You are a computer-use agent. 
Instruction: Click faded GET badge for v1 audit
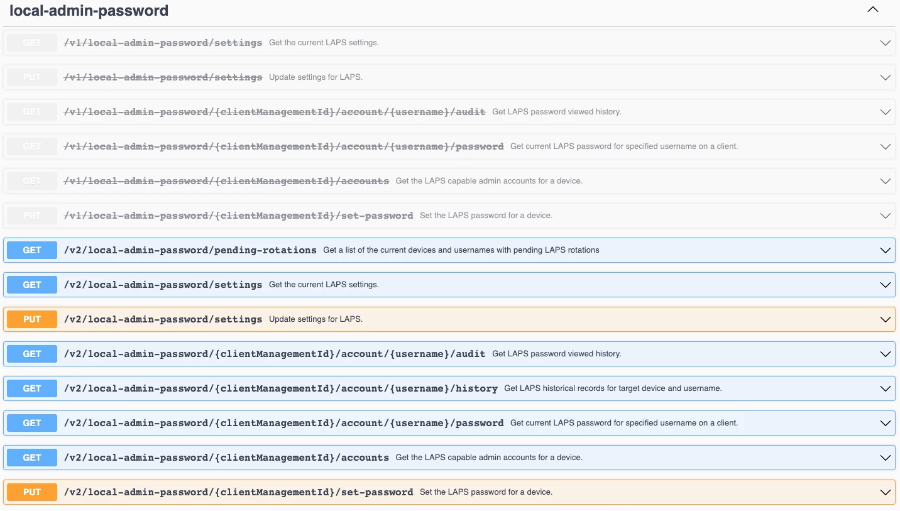pyautogui.click(x=32, y=112)
